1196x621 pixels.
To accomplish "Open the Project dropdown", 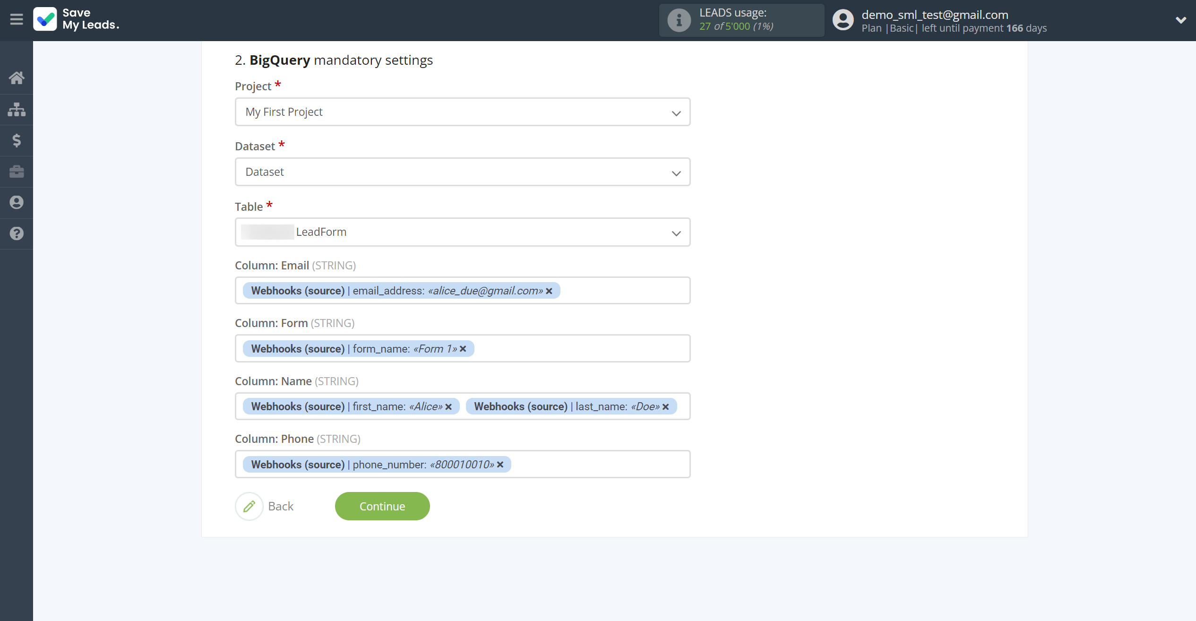I will click(x=463, y=112).
